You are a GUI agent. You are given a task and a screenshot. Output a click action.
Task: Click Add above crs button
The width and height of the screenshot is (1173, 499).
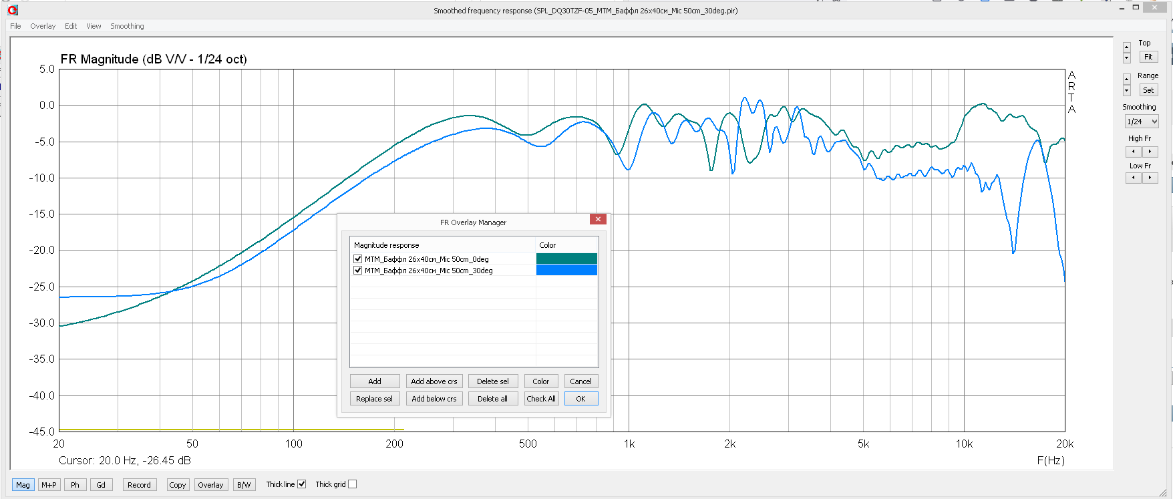point(434,381)
